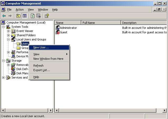Open the Action menu
Screen dimensions: 168x119
(20, 10)
